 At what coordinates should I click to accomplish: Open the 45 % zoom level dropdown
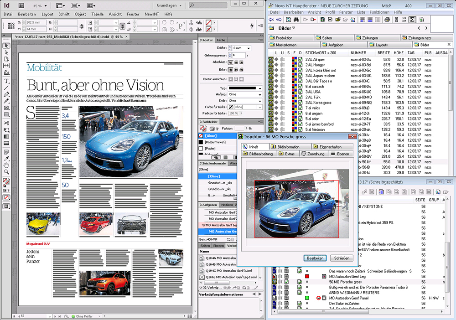46,6
